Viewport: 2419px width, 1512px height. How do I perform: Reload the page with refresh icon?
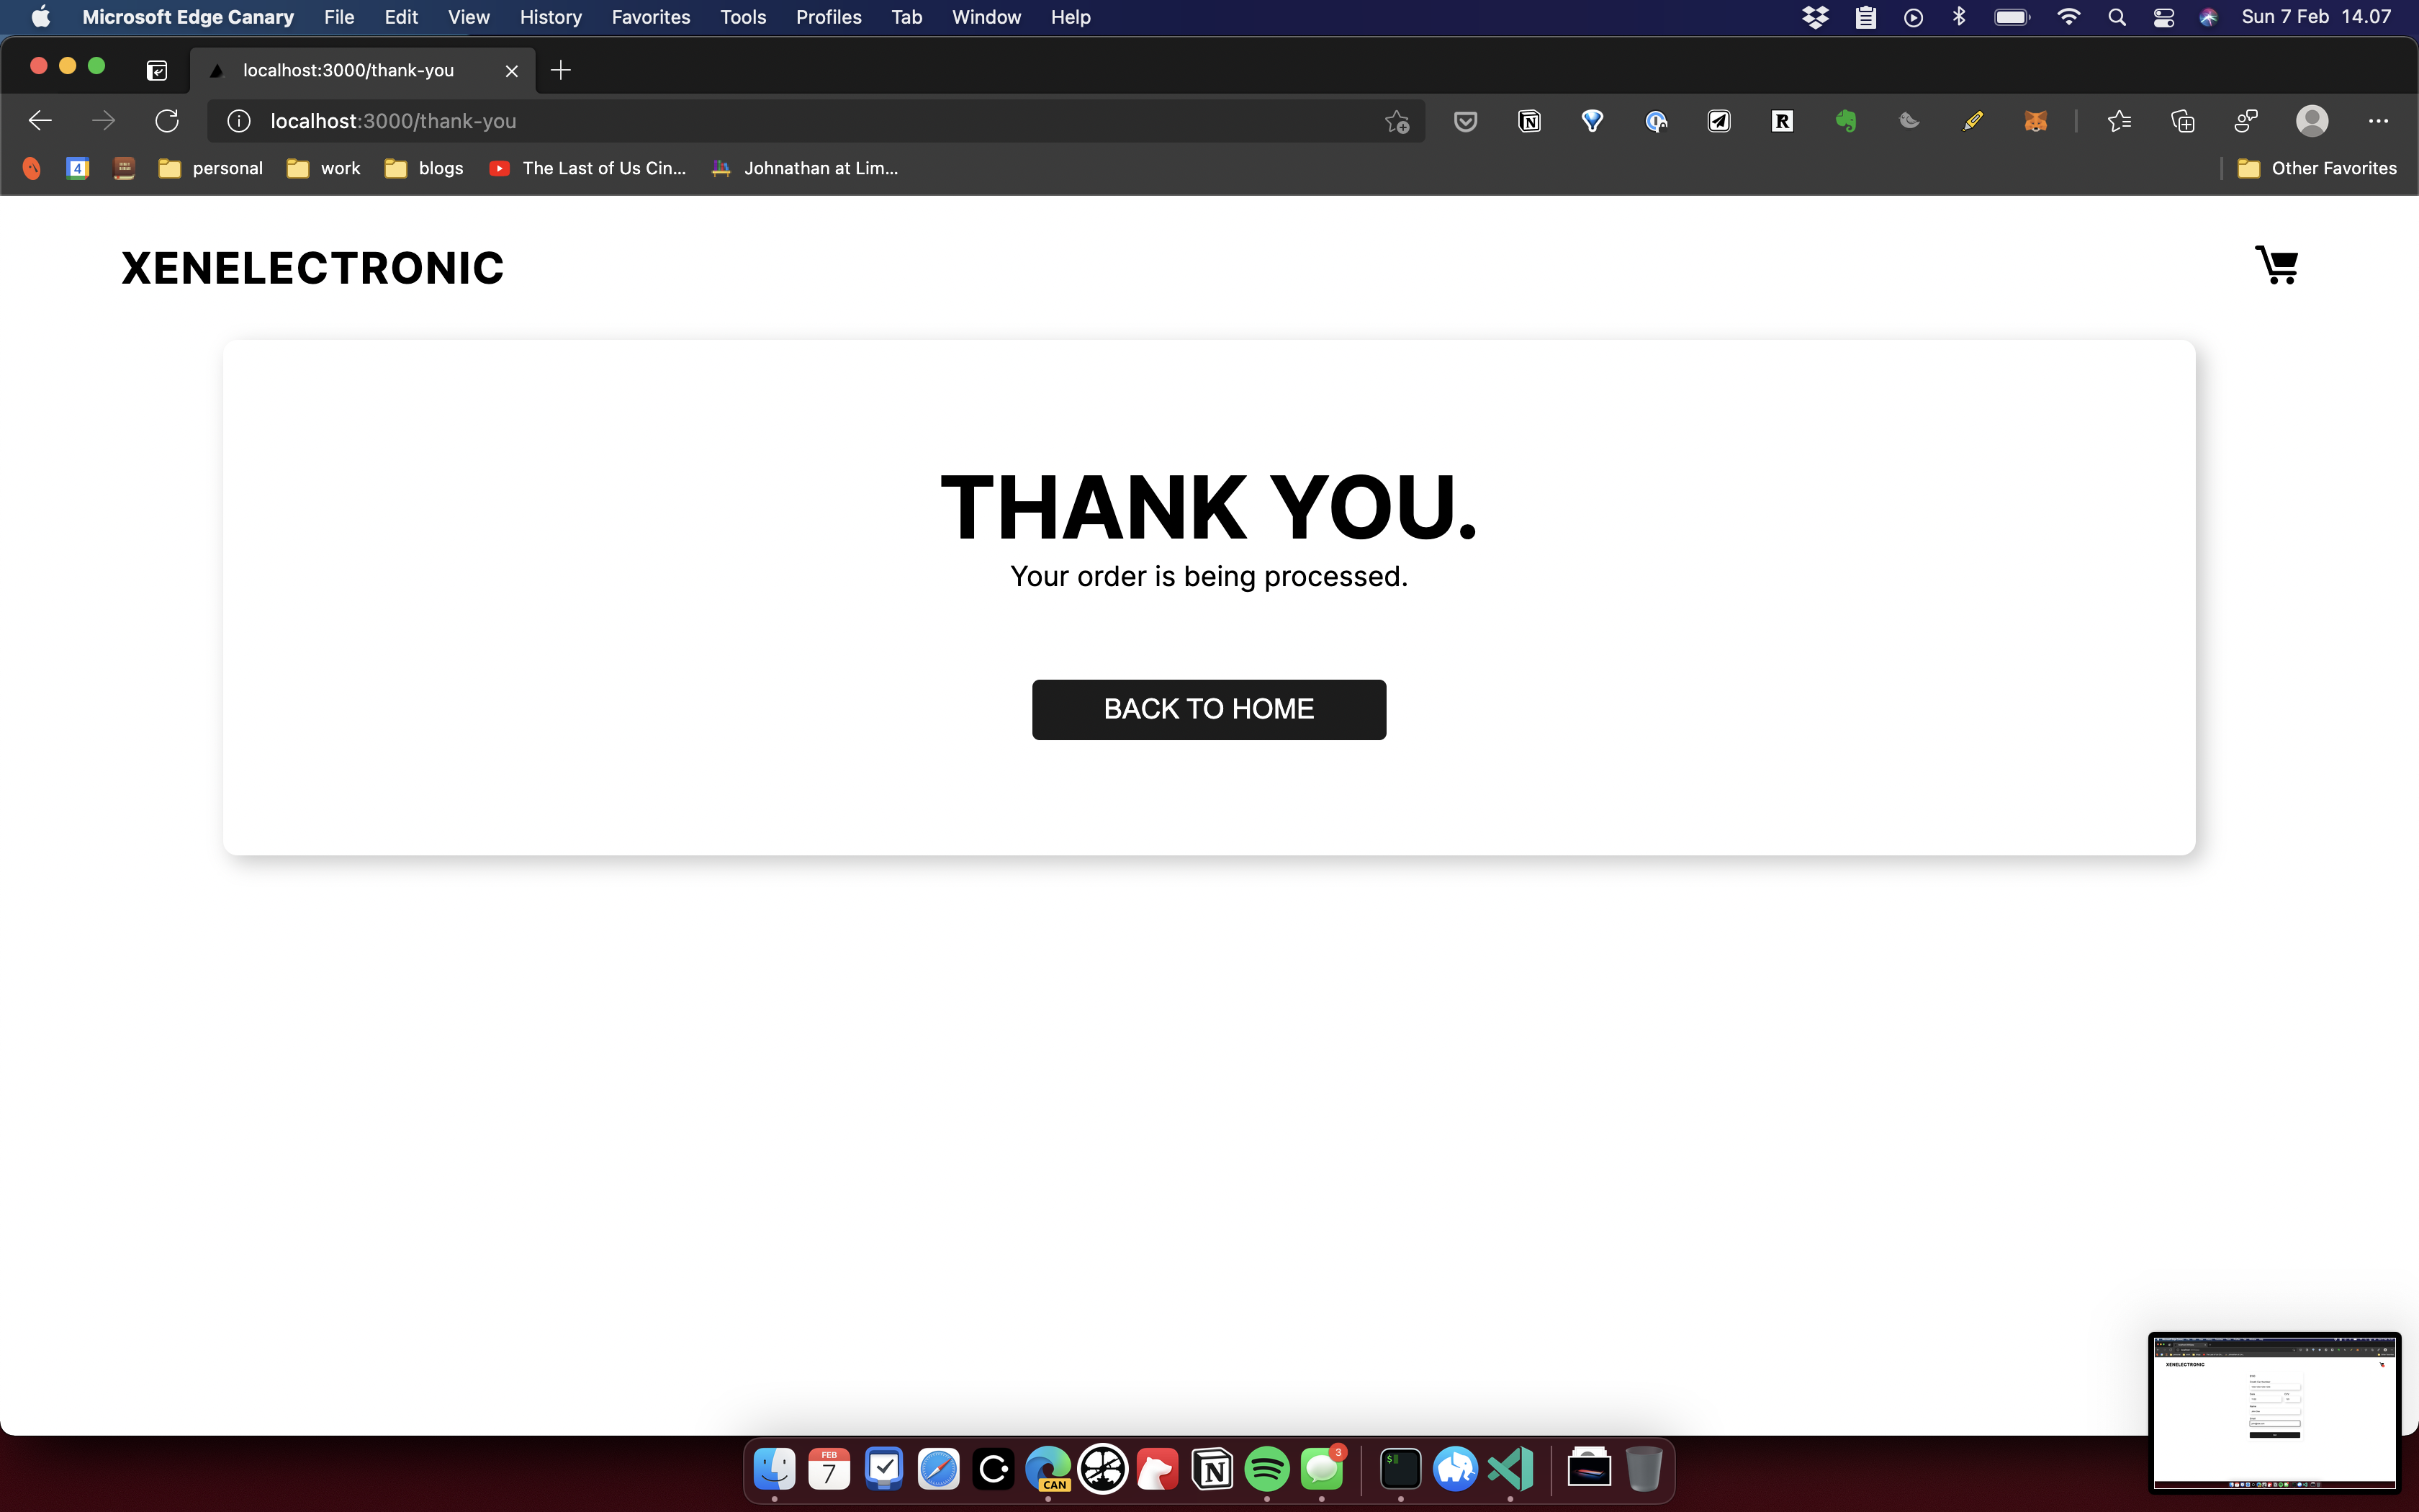coord(167,121)
